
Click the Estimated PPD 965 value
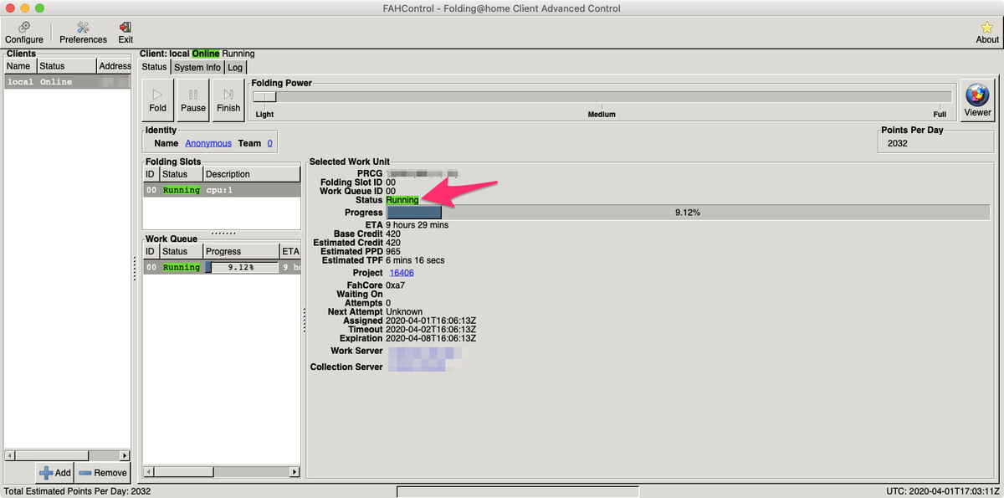coord(393,251)
